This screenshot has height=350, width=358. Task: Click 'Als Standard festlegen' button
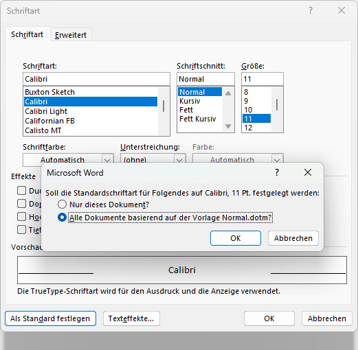point(50,318)
